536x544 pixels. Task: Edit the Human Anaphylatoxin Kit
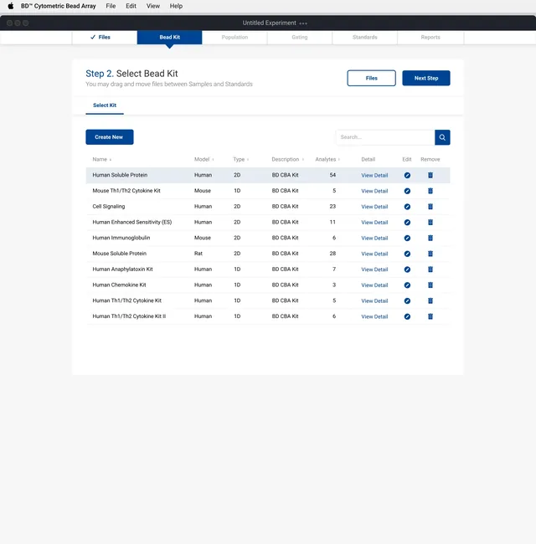click(407, 269)
